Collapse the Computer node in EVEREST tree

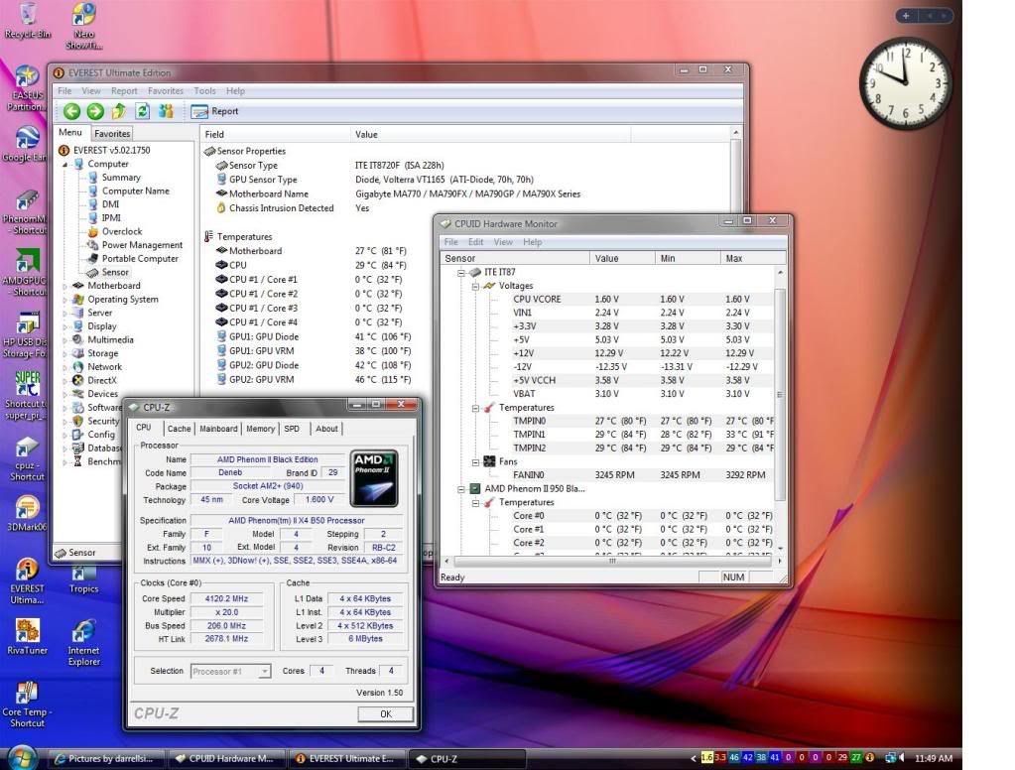[64, 165]
